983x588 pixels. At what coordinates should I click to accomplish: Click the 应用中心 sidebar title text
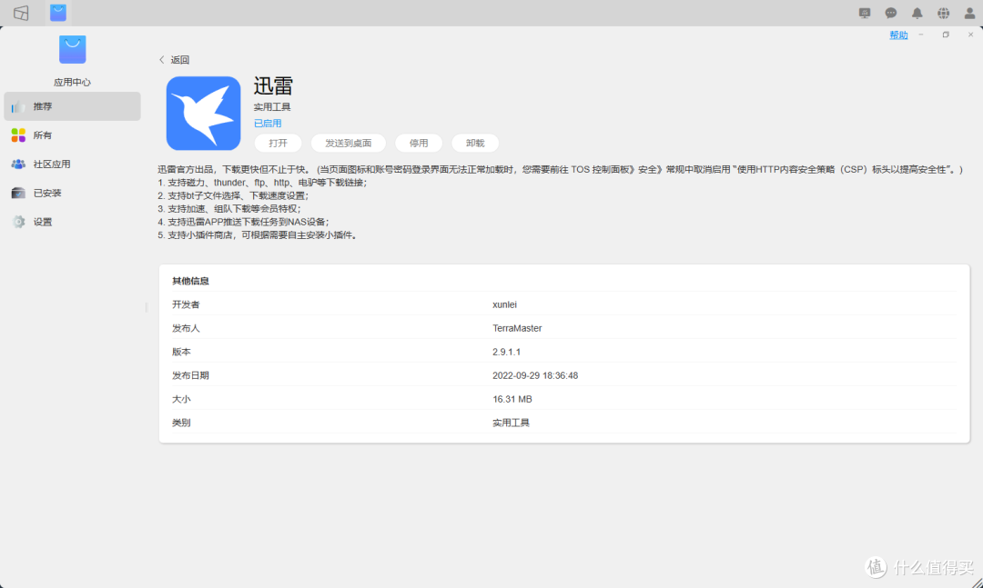[72, 82]
